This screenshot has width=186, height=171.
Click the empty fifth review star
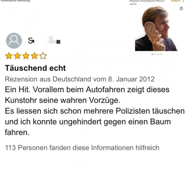point(43,56)
